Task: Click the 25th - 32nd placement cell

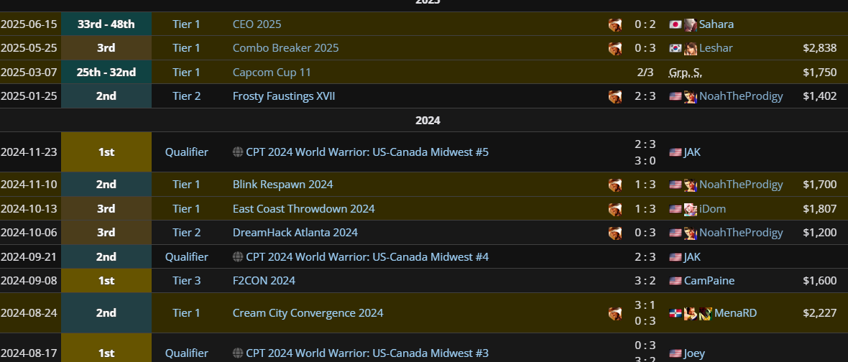Action: (106, 73)
